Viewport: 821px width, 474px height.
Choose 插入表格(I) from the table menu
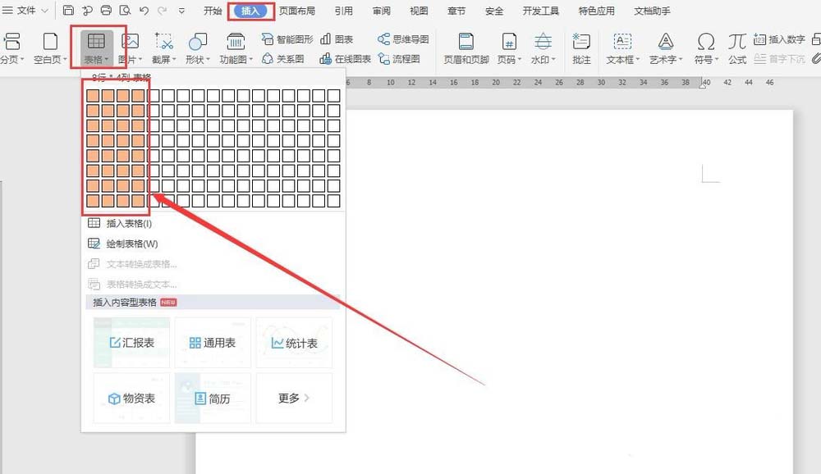(129, 223)
